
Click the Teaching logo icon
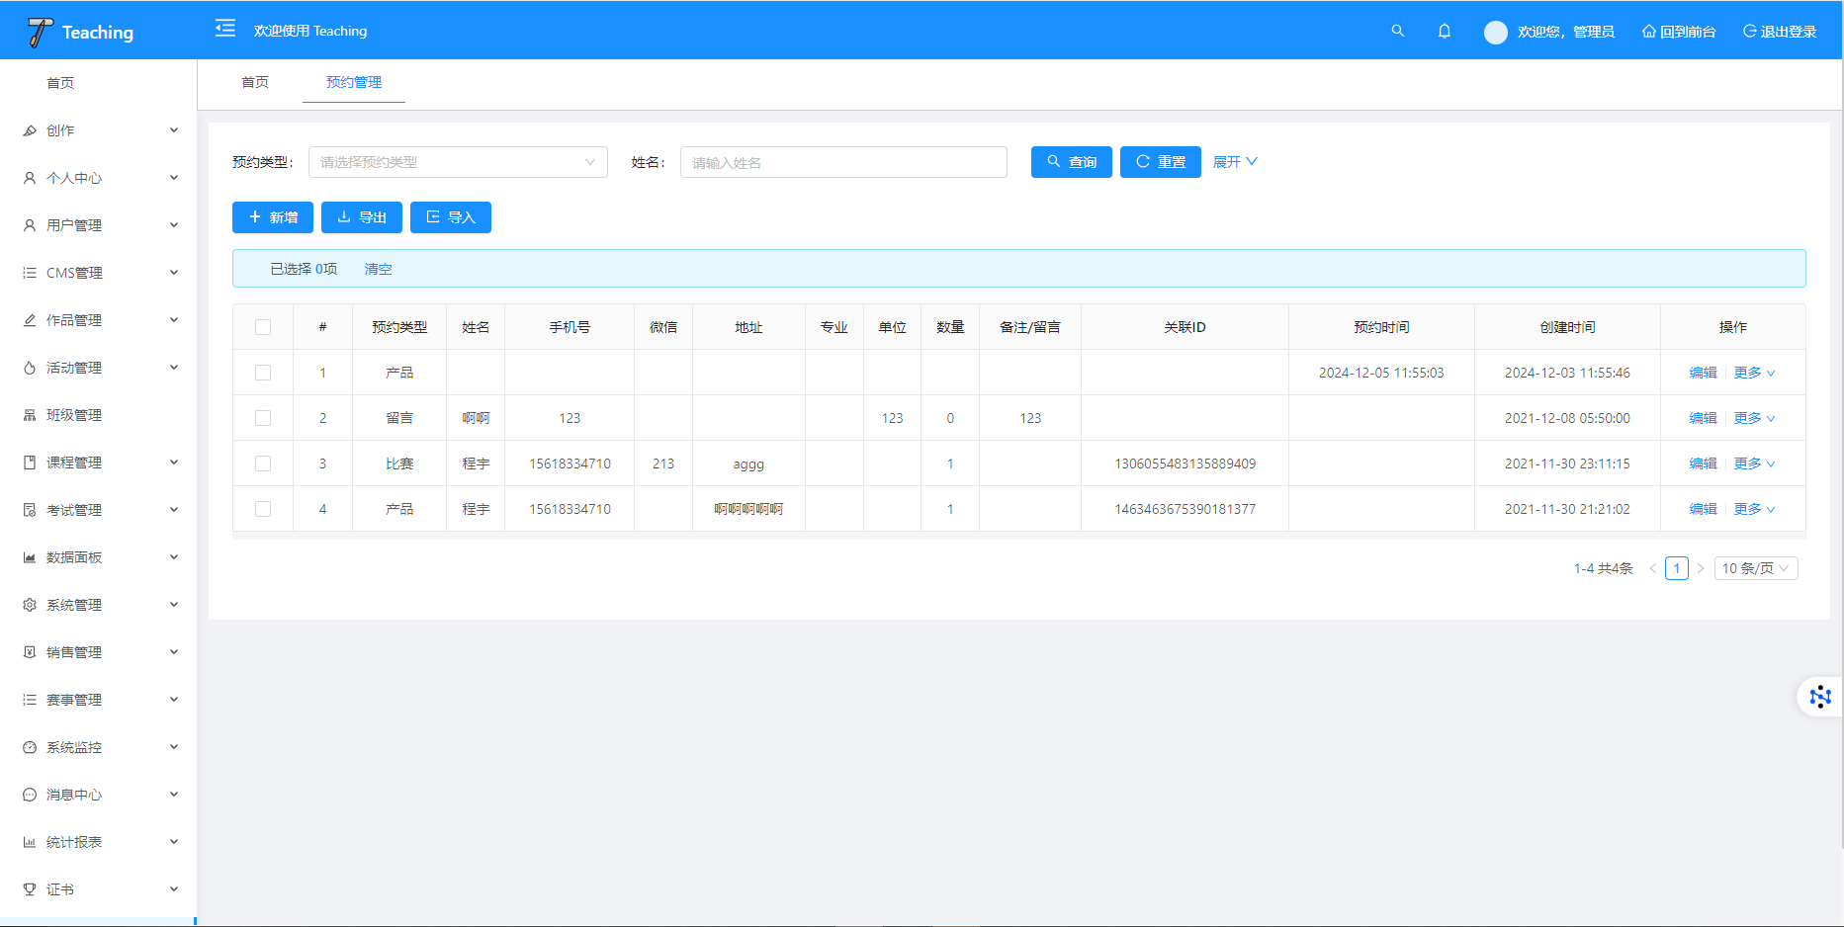[x=40, y=32]
